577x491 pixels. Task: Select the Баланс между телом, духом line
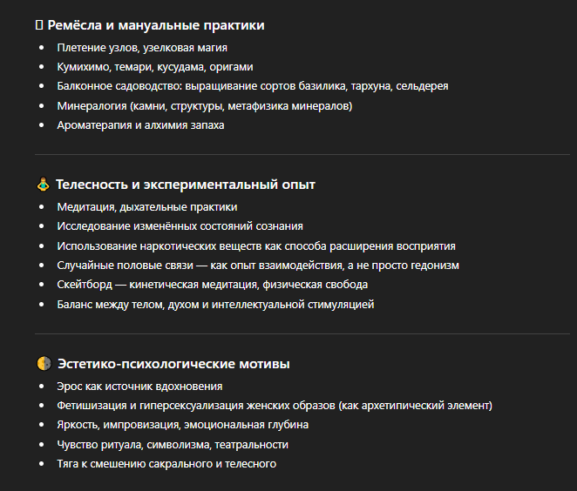pyautogui.click(x=214, y=304)
